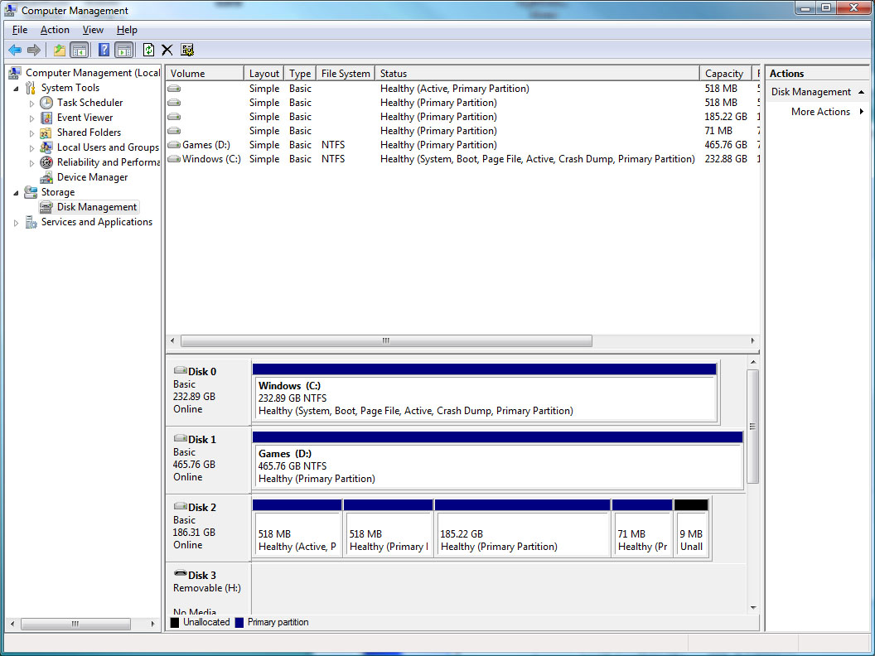This screenshot has height=656, width=875.
Task: Click the green Refresh toolbar icon
Action: 148,51
